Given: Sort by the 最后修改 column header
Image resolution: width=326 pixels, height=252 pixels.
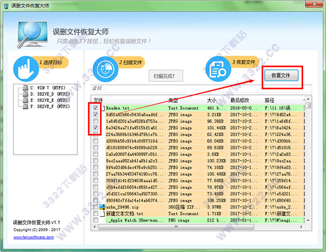Looking at the screenshot, I should [245, 100].
